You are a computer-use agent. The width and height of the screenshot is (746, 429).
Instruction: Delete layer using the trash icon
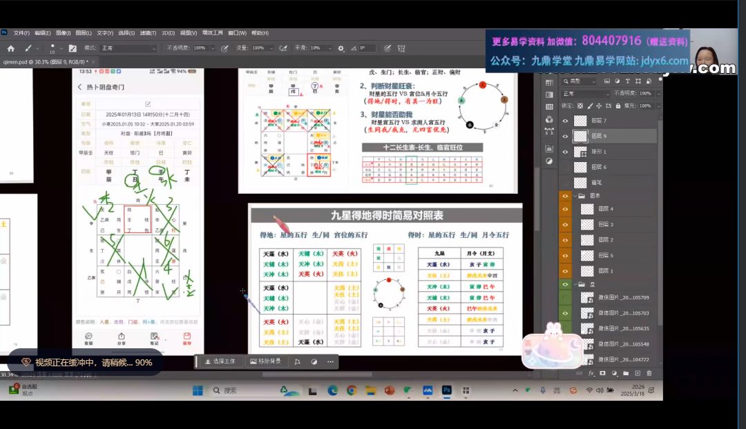[x=649, y=373]
